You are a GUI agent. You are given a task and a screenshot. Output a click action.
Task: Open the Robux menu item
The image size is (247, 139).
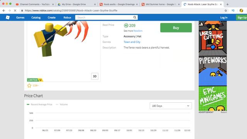pyautogui.click(x=67, y=17)
